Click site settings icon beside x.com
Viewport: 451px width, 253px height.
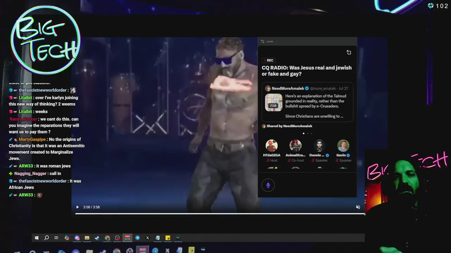click(x=262, y=41)
